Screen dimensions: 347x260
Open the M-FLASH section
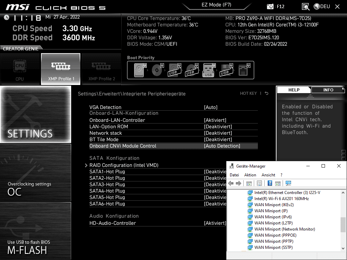tap(36, 231)
